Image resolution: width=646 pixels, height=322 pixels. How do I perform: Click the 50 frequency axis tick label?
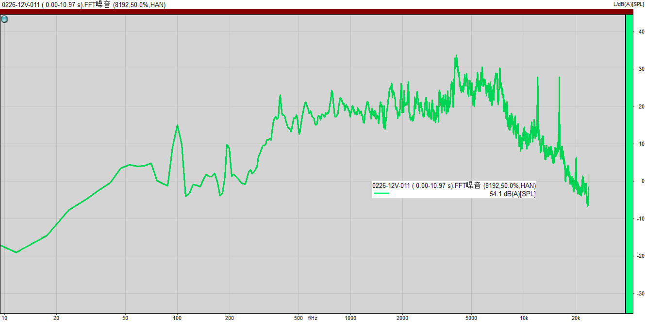(x=125, y=318)
